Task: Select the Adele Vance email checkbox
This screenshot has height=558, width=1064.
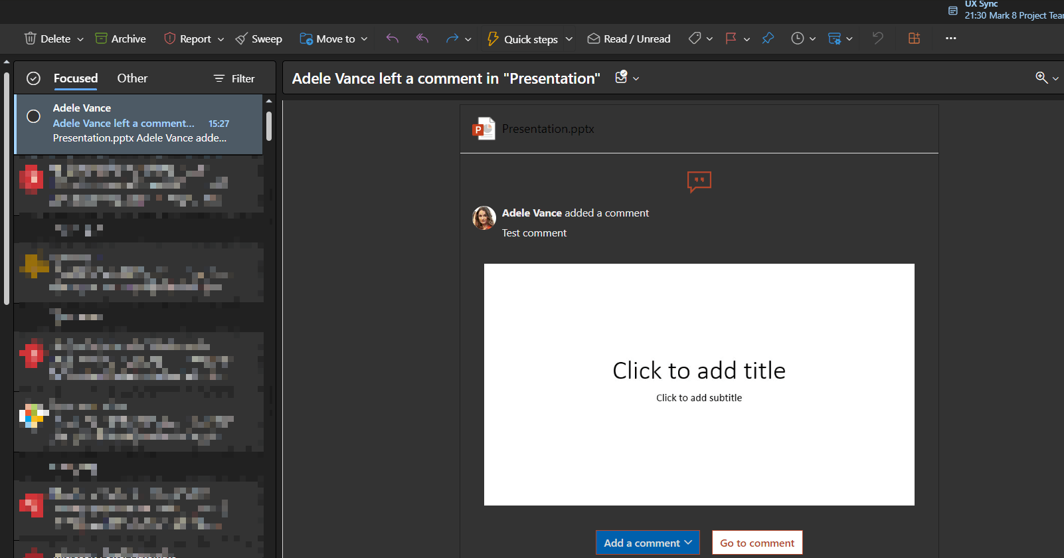Action: click(33, 116)
